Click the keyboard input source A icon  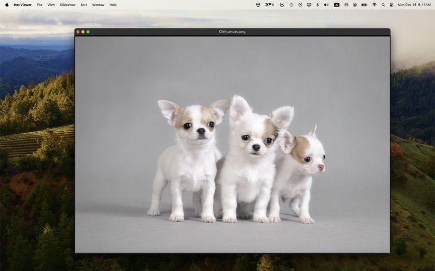tap(337, 5)
